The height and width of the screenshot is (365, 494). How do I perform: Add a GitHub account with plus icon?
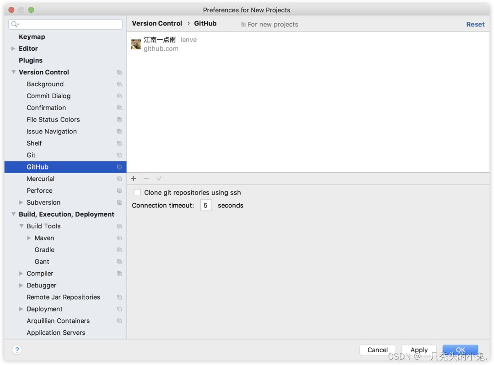coord(133,179)
